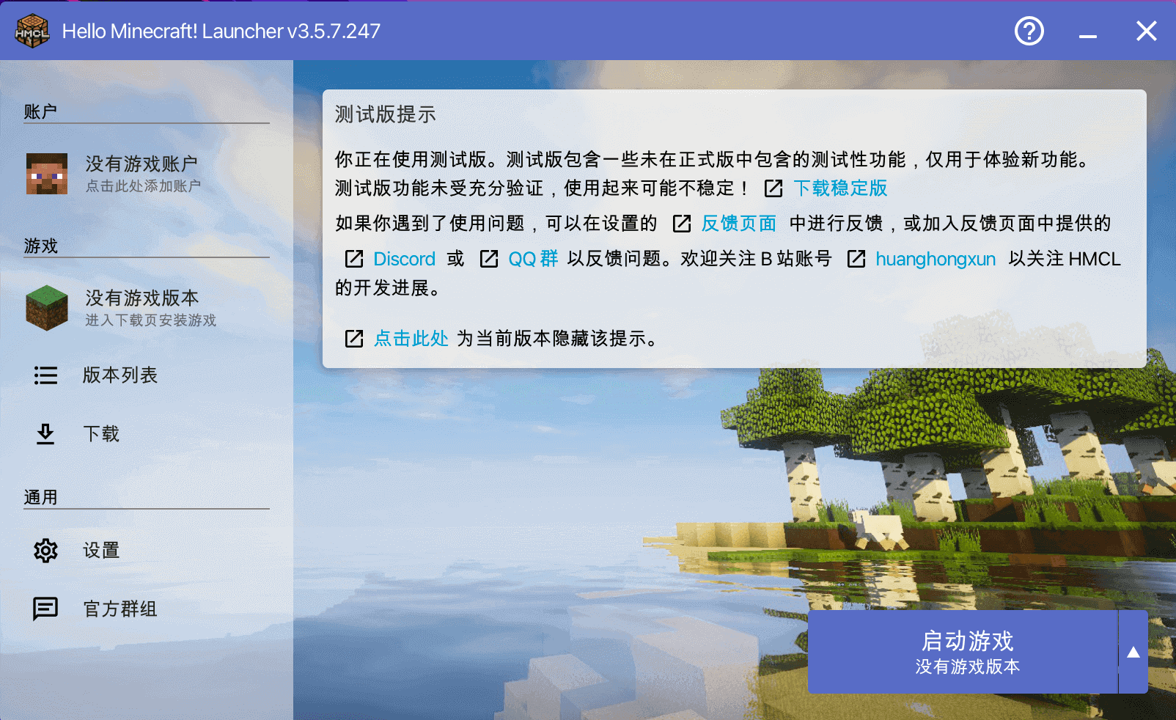Switch to the 下载 page from the sidebar

click(x=100, y=434)
